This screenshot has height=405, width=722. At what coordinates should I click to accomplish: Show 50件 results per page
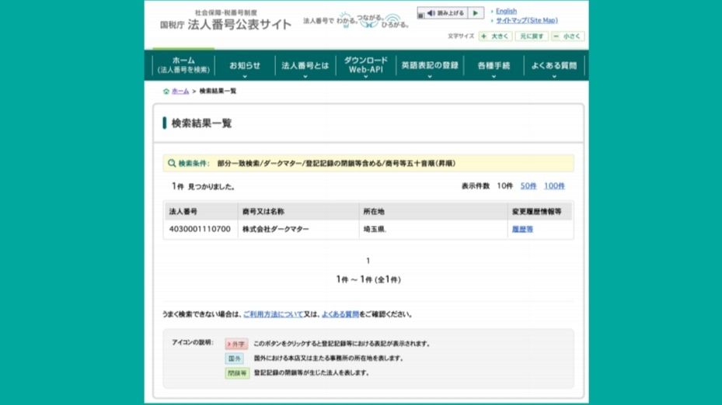click(528, 186)
